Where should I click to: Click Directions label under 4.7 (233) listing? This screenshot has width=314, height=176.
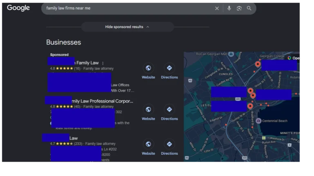pyautogui.click(x=169, y=154)
